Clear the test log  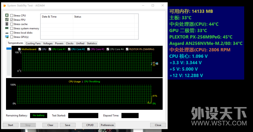(x=50, y=125)
